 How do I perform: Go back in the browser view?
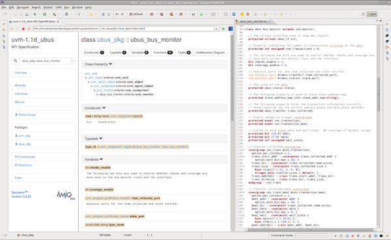12,29
